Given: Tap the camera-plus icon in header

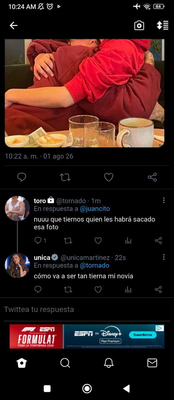Looking at the screenshot, I should [x=139, y=26].
